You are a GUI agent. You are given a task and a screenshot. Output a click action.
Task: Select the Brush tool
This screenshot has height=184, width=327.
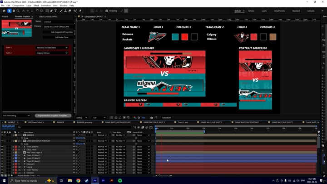(61, 11)
